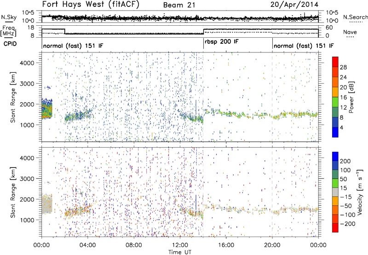
Task: Select the 'Nave' legend label
Action: pos(350,32)
